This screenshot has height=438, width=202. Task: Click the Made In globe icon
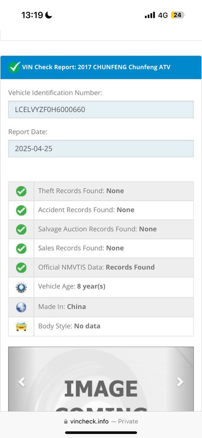tap(21, 307)
